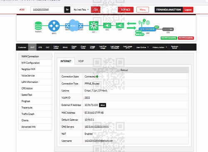
Task: Open the Last Five Usage tab
Action: [x=103, y=47]
